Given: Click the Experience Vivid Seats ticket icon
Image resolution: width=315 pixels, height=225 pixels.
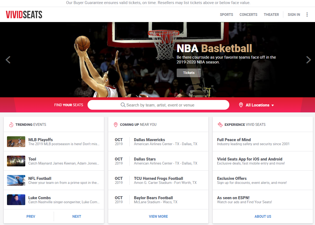Looking at the screenshot, I should pos(220,125).
